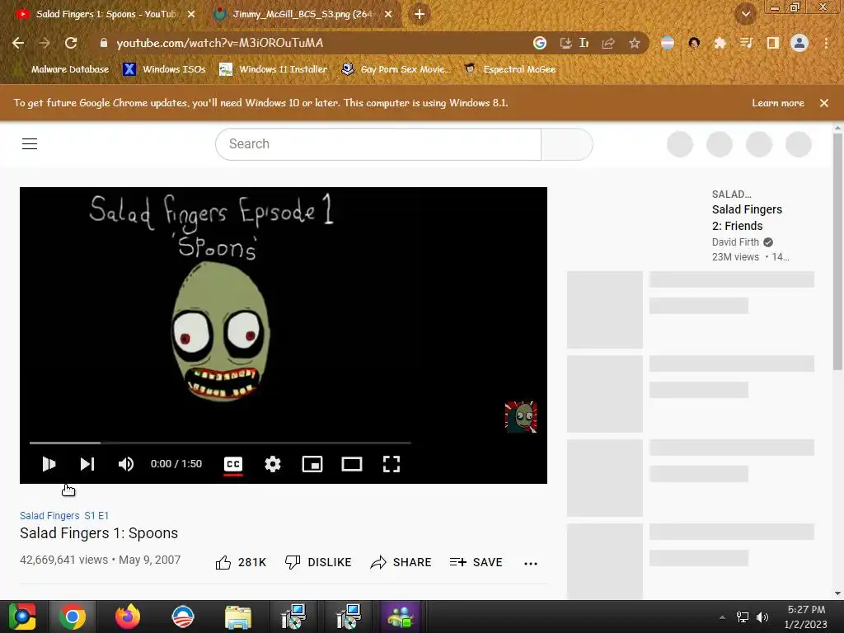
Task: Open the Chrome three-dot menu
Action: pyautogui.click(x=826, y=43)
